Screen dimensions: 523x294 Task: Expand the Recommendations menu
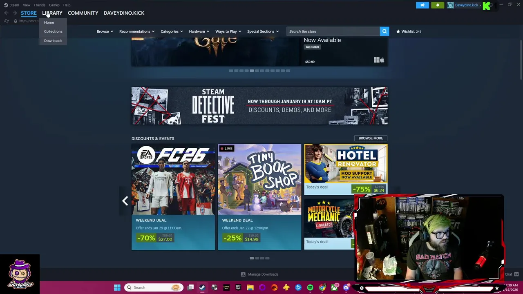click(x=137, y=31)
